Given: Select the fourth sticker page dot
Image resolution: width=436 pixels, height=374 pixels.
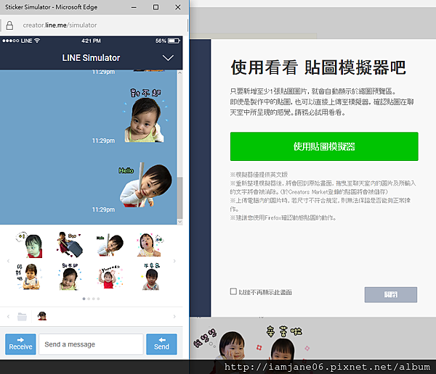Looking at the screenshot, I should click(98, 299).
